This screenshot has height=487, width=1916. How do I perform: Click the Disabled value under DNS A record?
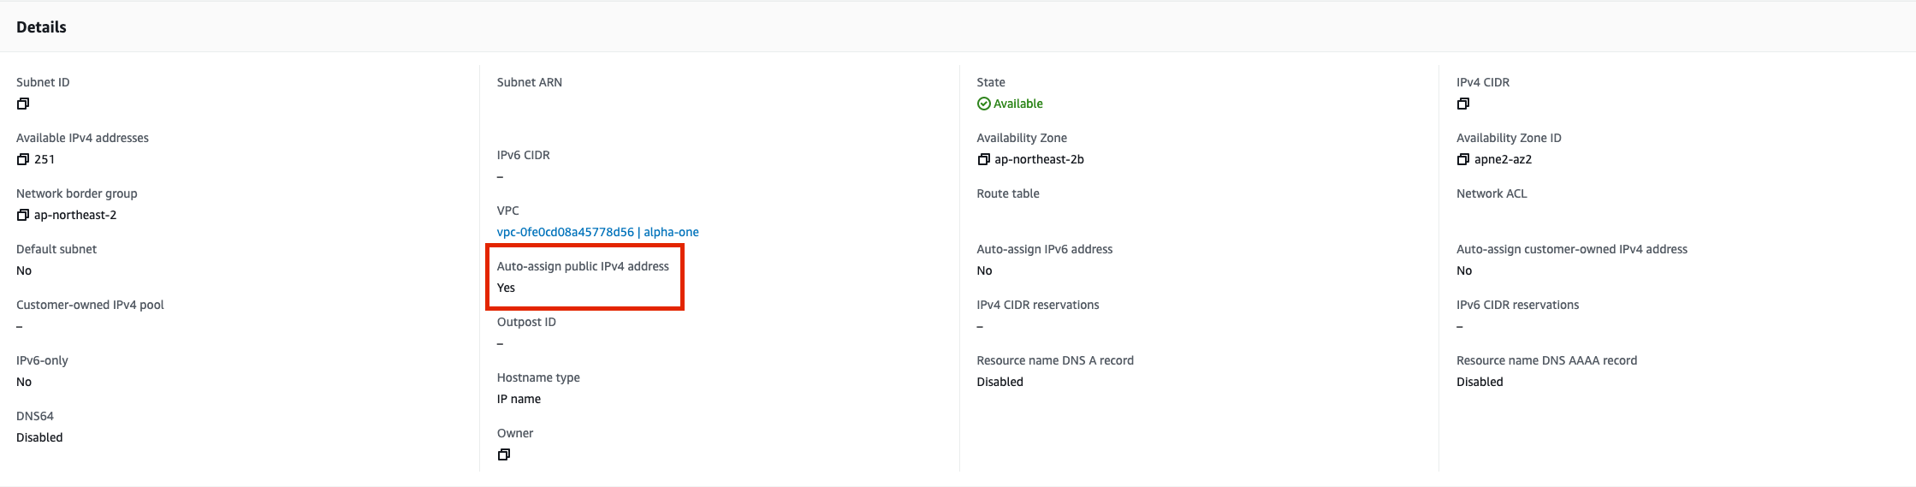click(1000, 382)
